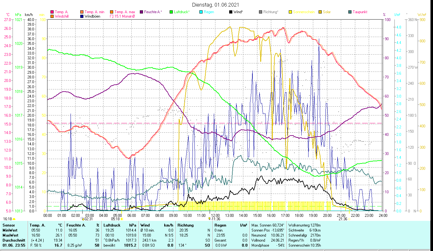This screenshot has height=251, width=433.
Task: Click the Richtung table header
Action: [186, 225]
